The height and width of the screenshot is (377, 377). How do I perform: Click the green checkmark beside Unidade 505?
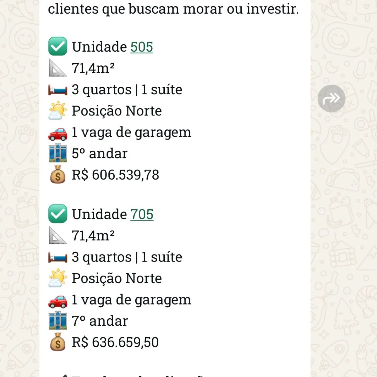click(x=58, y=46)
